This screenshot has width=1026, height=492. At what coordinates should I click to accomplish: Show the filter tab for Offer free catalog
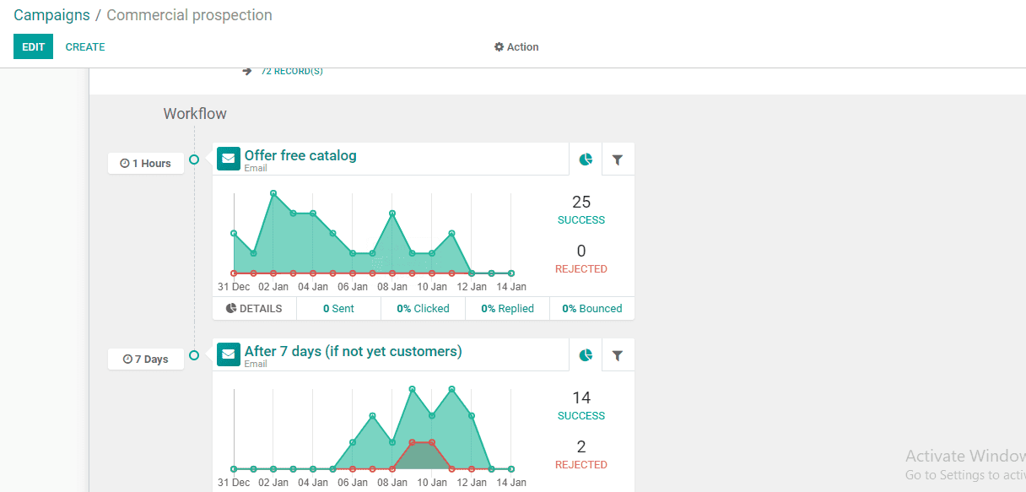[x=618, y=159]
